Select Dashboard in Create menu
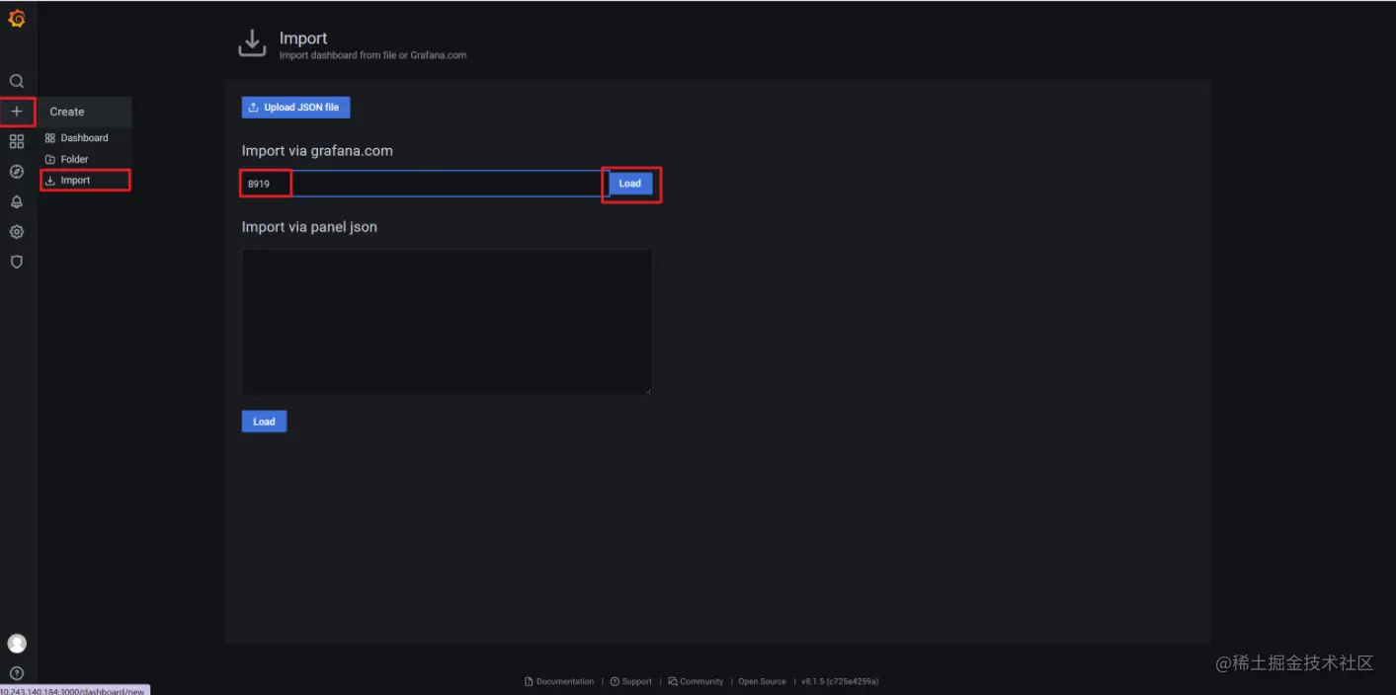Viewport: 1396px width, 695px height. click(85, 138)
